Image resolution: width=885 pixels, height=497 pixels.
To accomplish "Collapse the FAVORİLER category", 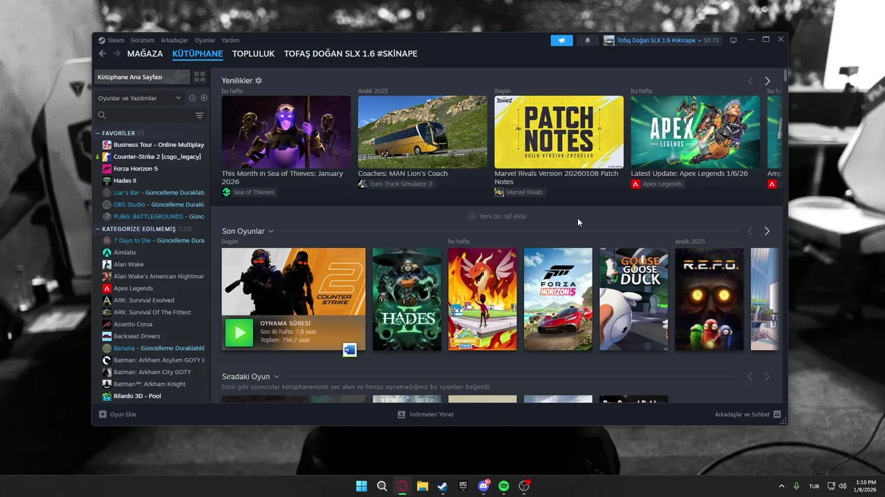I will click(x=97, y=133).
